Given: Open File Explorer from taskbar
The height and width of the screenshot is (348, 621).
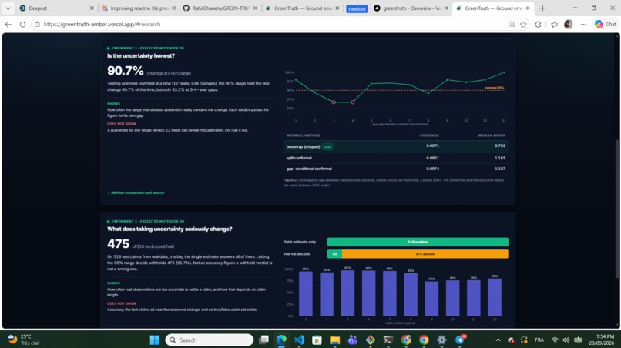Looking at the screenshot, I should [334, 340].
